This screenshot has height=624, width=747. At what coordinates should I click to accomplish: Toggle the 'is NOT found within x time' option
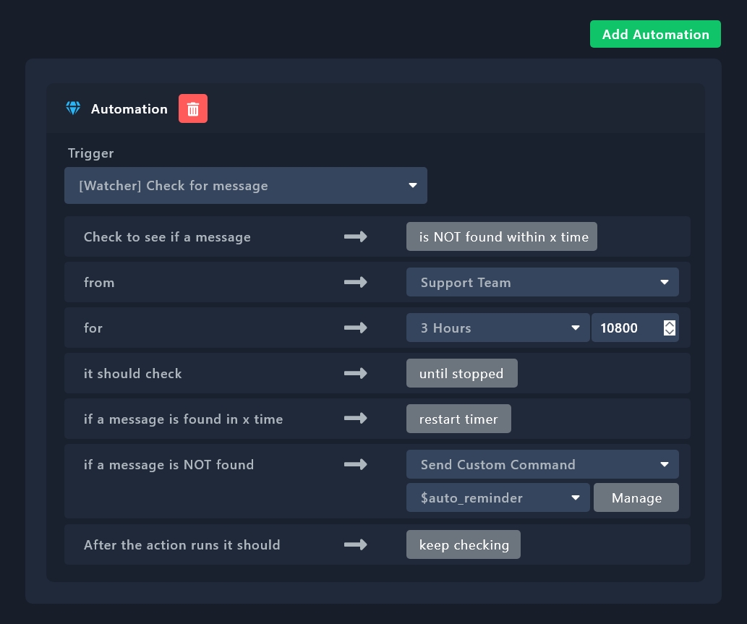[x=501, y=236]
